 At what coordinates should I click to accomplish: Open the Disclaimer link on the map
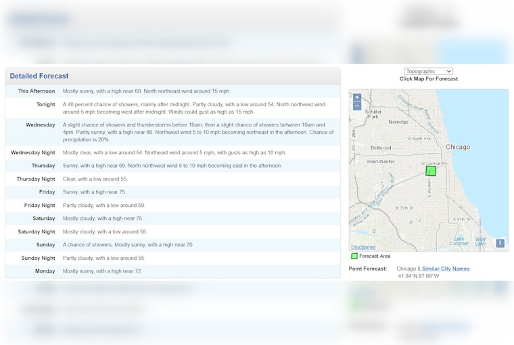click(363, 247)
